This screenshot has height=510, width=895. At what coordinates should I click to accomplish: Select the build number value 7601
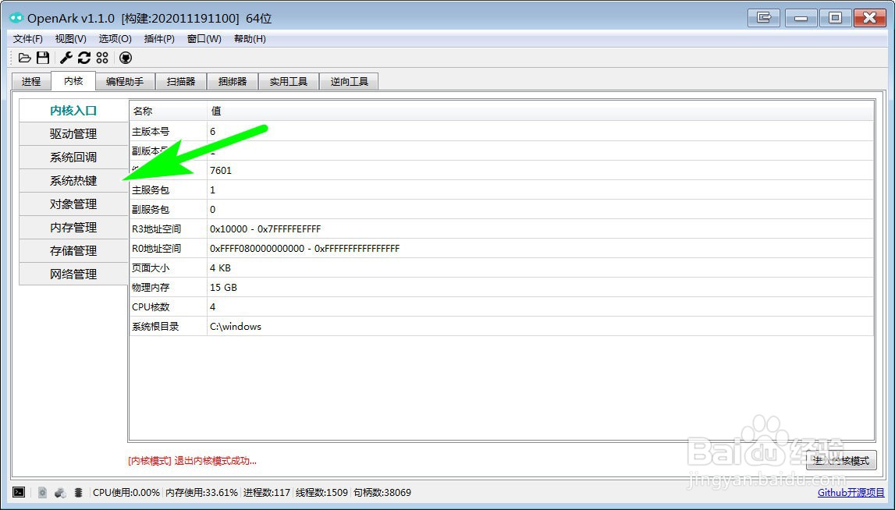click(x=221, y=171)
